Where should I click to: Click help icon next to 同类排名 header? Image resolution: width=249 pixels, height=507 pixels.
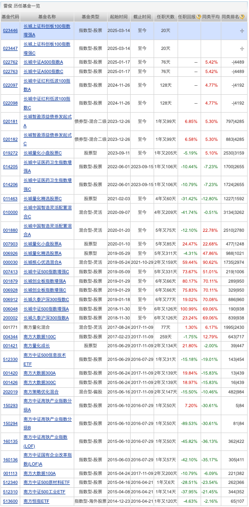click(x=242, y=17)
